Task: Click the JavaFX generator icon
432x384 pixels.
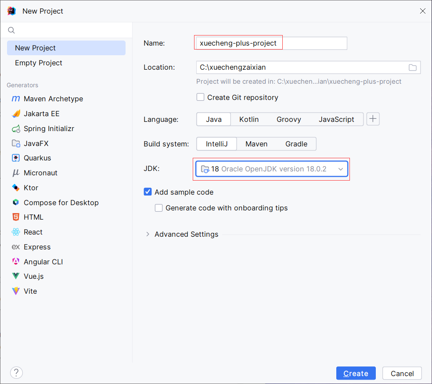Action: pyautogui.click(x=16, y=143)
